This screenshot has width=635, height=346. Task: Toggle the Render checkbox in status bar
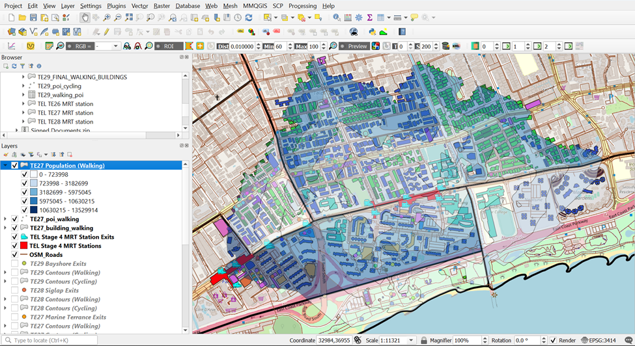point(553,341)
